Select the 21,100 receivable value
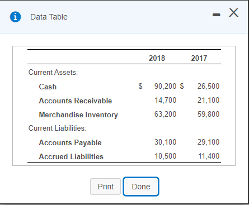Screen dimensions: 249x205 pos(208,100)
